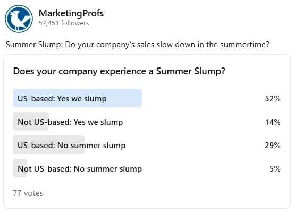
Task: Select 'Not US-based: Yes we slump' option
Action: [147, 122]
